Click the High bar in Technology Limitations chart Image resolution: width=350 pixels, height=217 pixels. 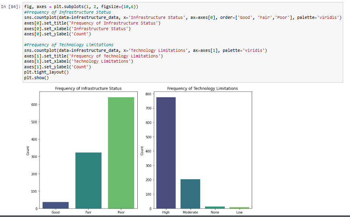pos(166,153)
